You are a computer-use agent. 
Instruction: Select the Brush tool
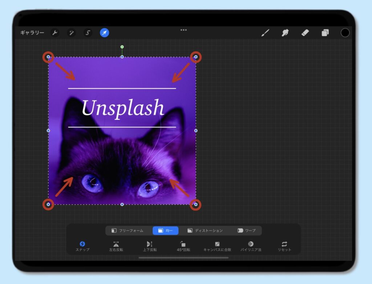click(x=265, y=33)
